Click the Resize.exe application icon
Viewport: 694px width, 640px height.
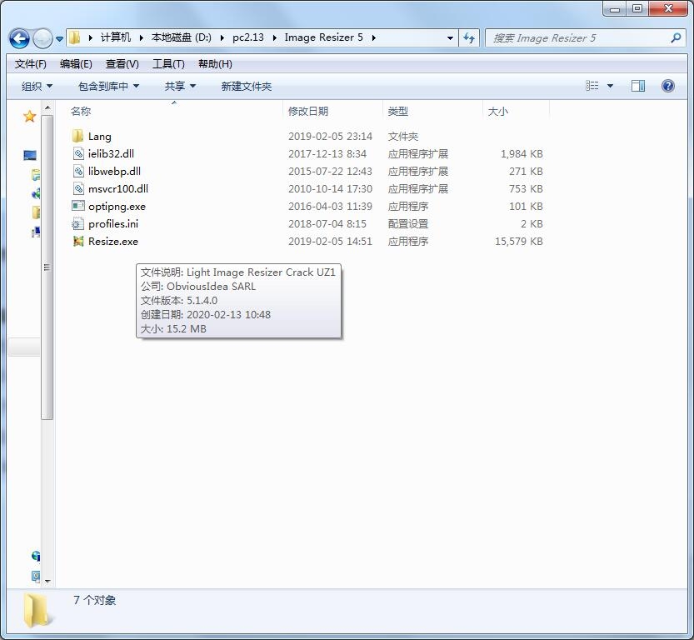tap(78, 241)
